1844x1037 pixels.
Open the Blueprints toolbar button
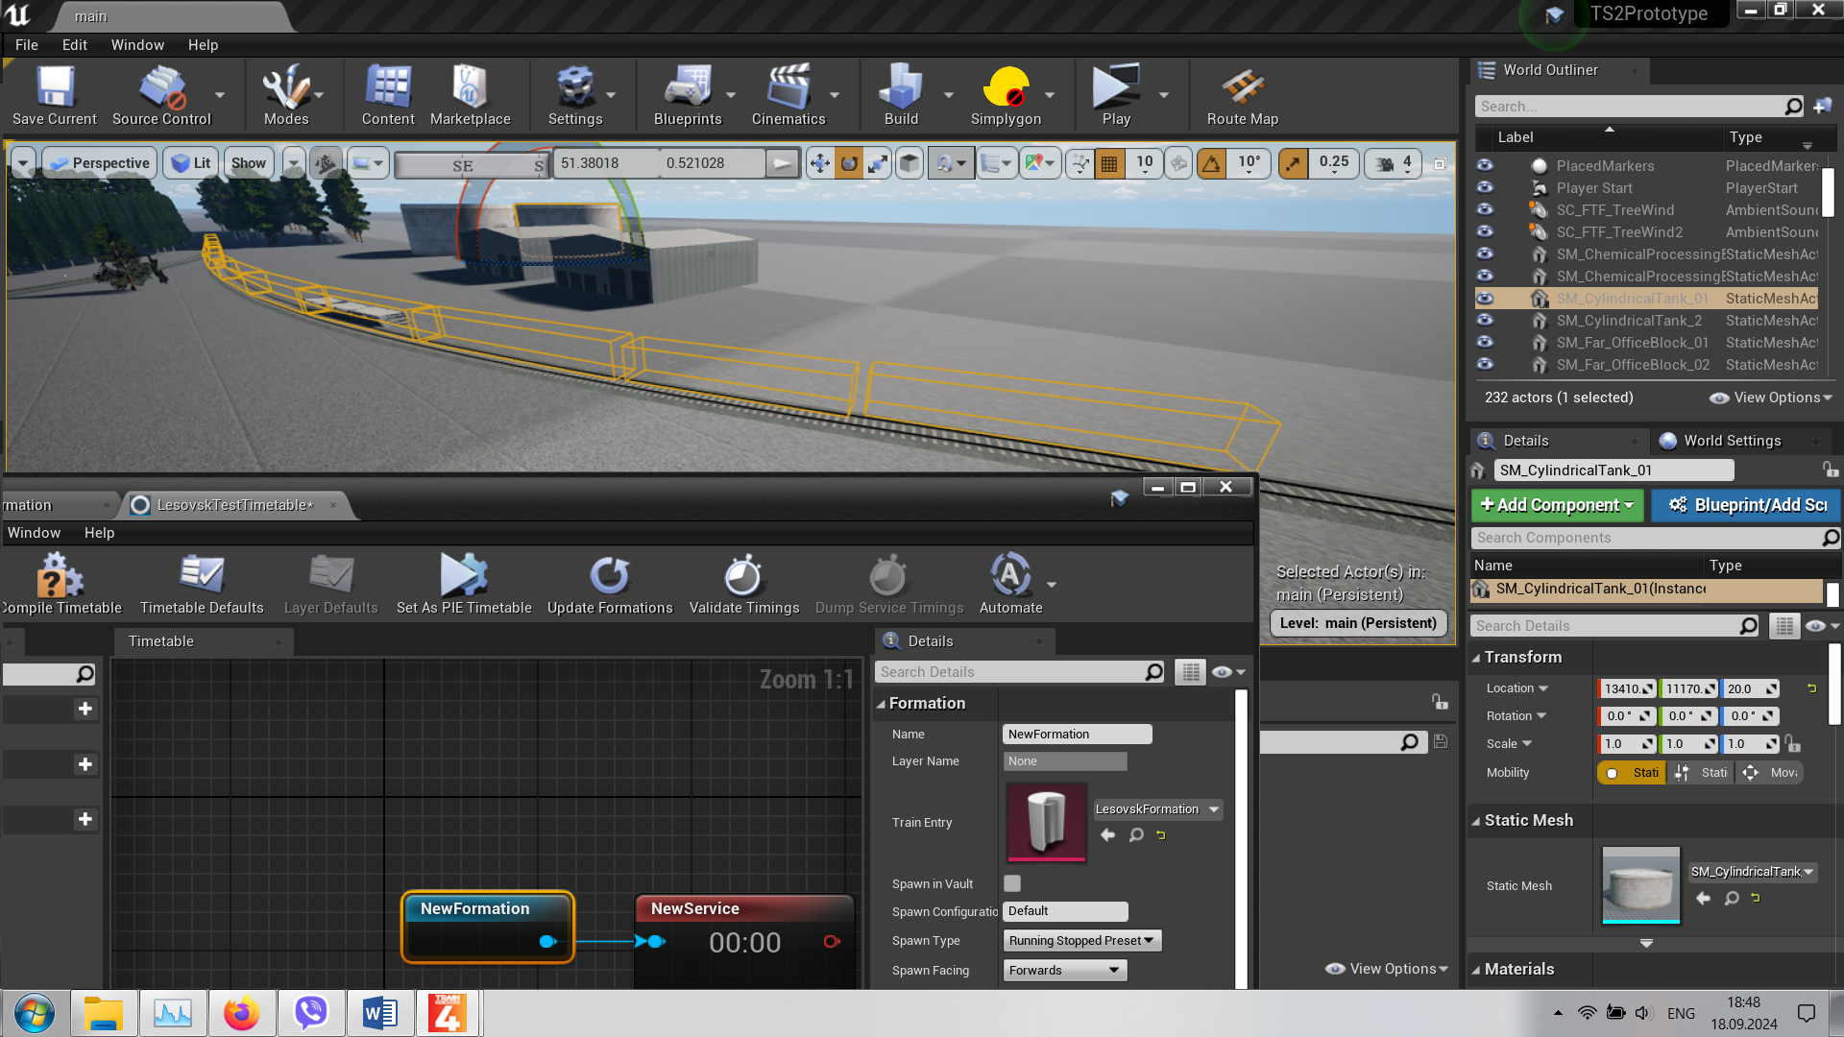pos(688,96)
